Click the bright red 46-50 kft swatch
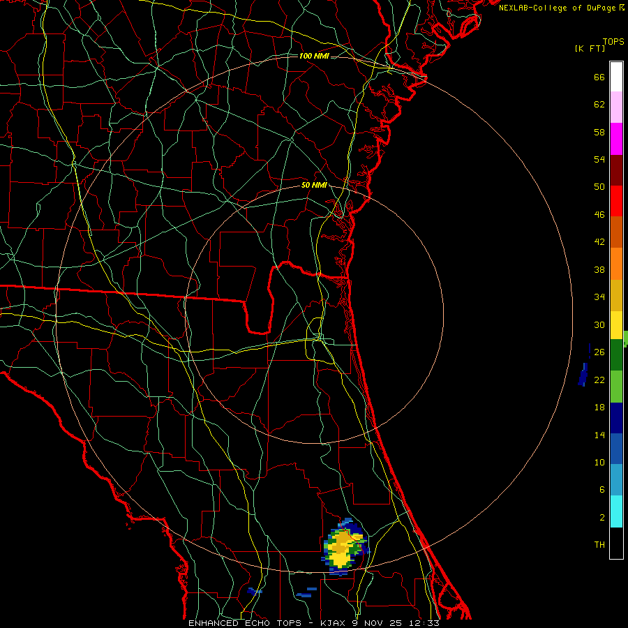This screenshot has width=628, height=628. point(616,201)
